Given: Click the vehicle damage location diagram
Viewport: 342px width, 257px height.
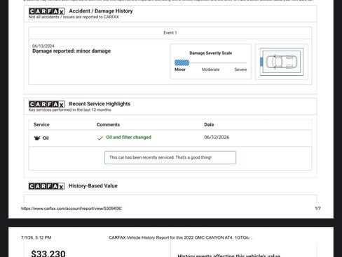Looking at the screenshot, I should [x=282, y=62].
